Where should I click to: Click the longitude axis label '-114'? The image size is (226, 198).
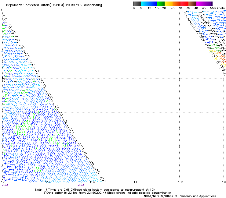pos(91,182)
